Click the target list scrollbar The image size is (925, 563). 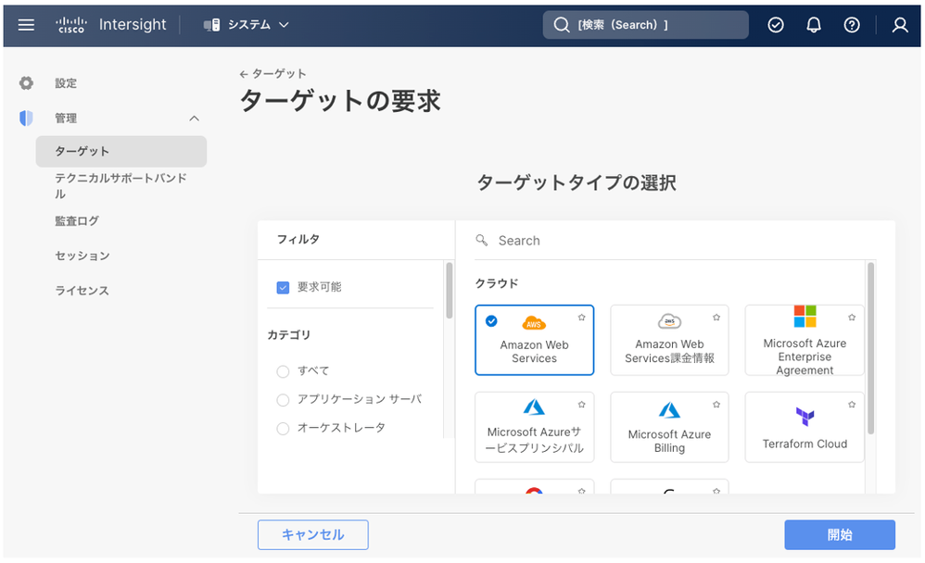coord(870,348)
